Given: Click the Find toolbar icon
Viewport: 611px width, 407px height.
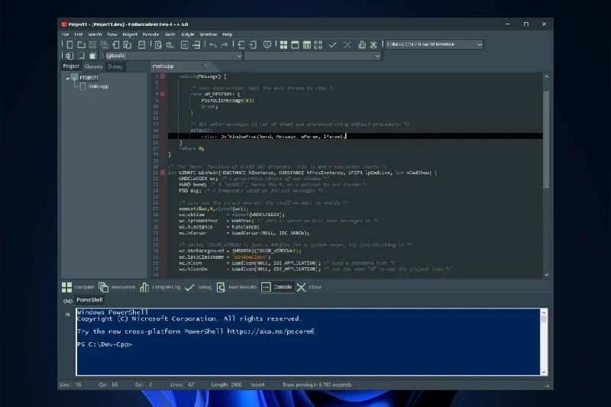Looking at the screenshot, I should 158,45.
